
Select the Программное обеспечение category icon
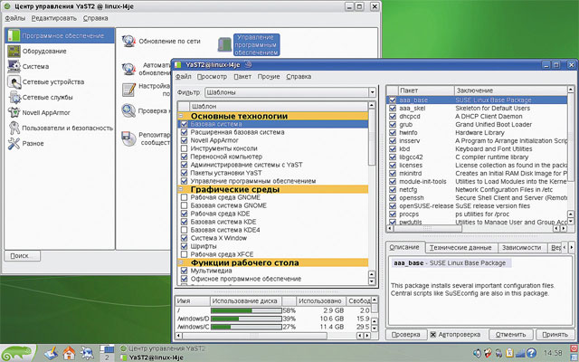pyautogui.click(x=14, y=35)
